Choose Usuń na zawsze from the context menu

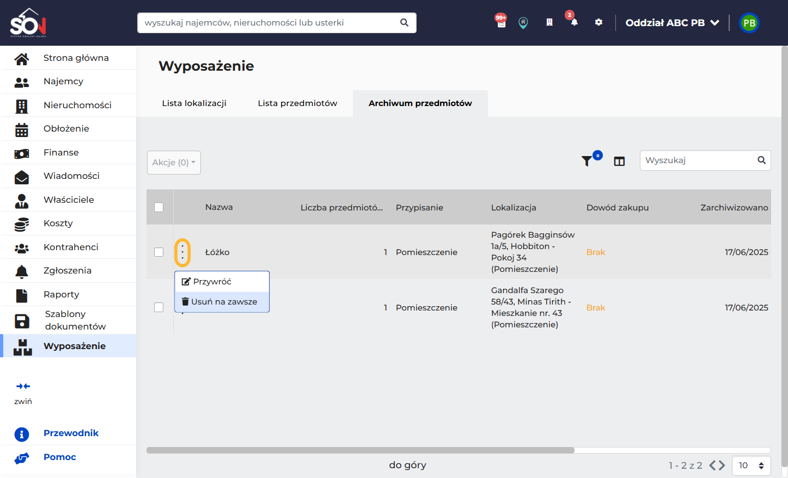tap(222, 302)
